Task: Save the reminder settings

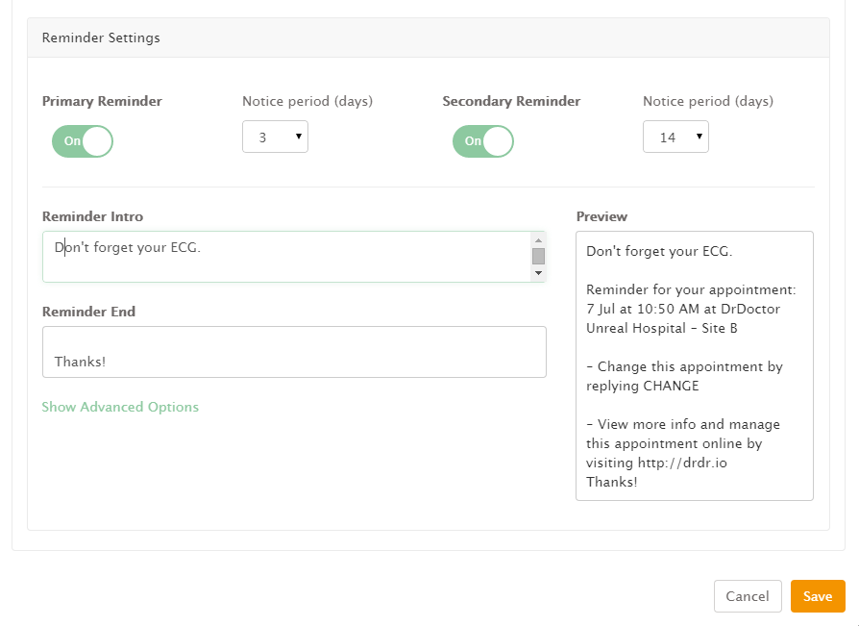Action: tap(818, 596)
